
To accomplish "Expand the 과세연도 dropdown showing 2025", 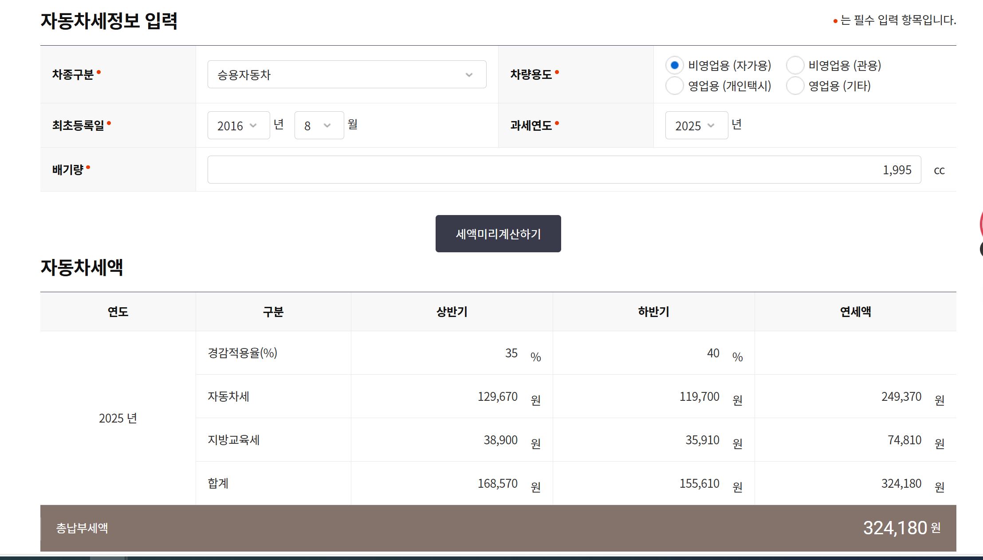I will click(x=696, y=125).
